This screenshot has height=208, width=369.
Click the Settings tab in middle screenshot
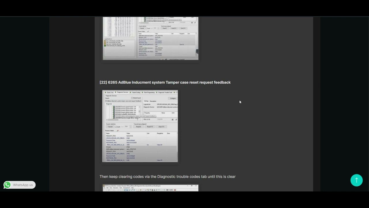click(x=146, y=101)
